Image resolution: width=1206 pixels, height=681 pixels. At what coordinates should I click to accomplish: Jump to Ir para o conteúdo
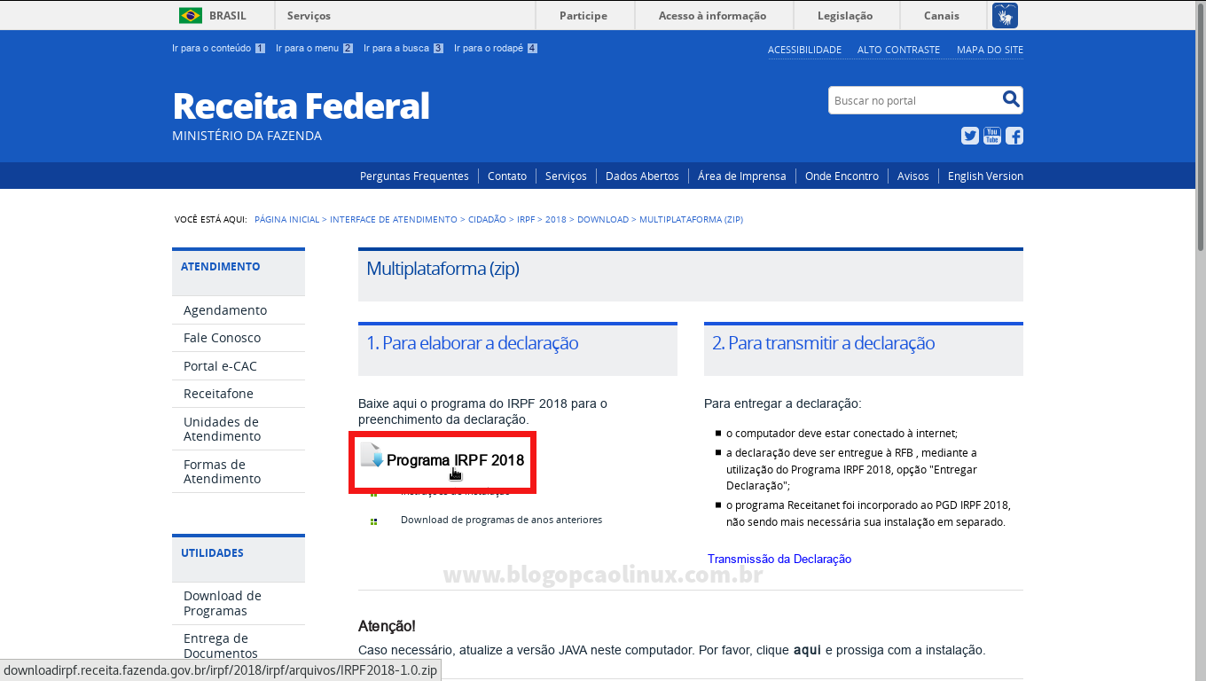(x=218, y=48)
